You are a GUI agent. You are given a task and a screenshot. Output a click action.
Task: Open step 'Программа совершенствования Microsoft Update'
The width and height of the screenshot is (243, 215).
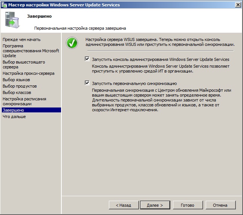31,51
